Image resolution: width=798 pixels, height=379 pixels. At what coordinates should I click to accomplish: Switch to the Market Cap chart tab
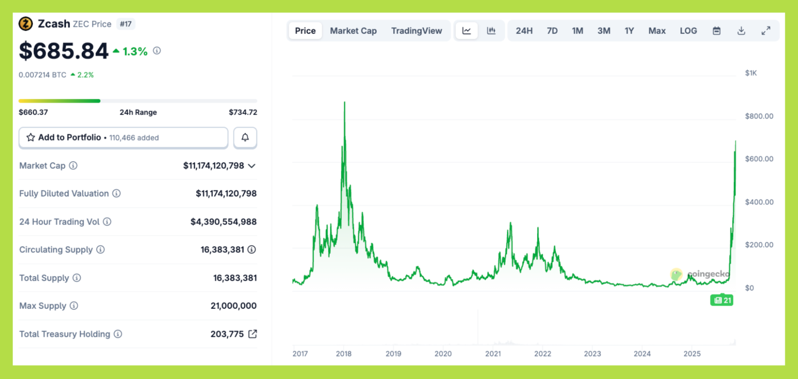pos(353,31)
